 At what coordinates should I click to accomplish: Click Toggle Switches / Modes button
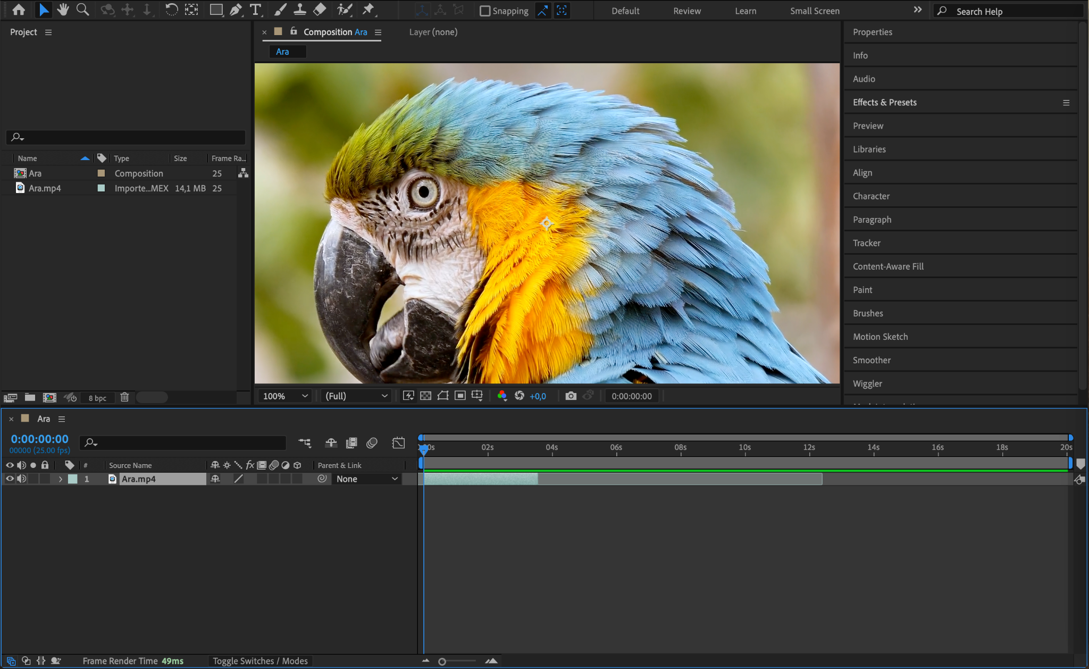[x=260, y=661]
